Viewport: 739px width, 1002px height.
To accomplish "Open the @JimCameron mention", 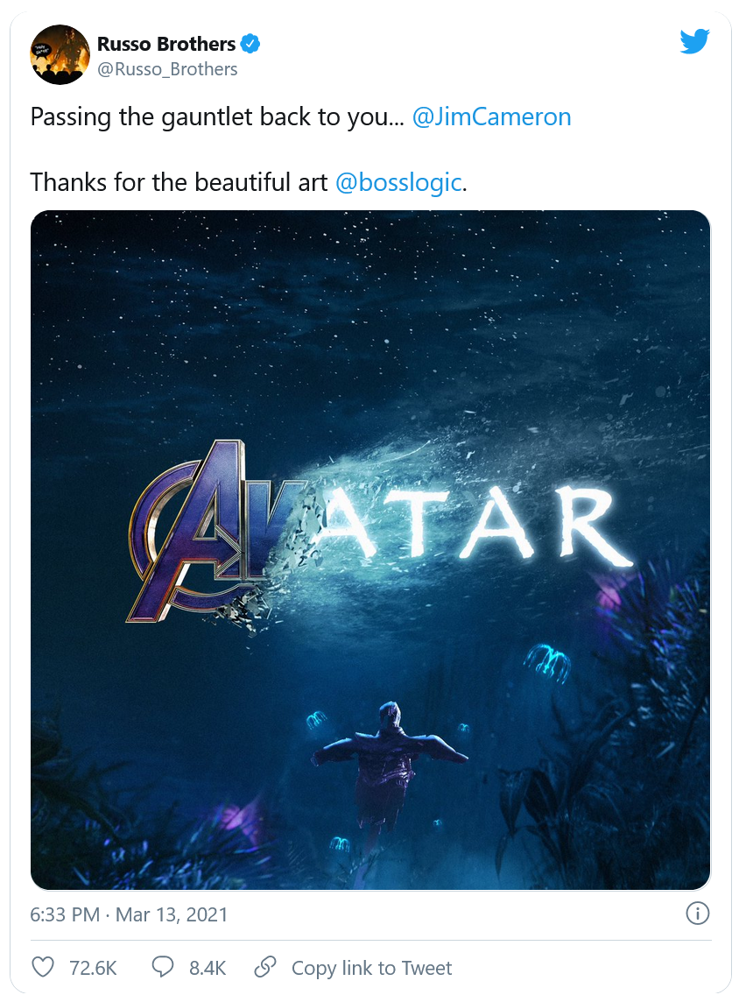I will point(491,117).
